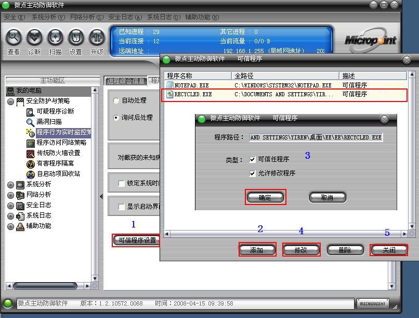Open the 传统防火墙设置 brick wall icon
Screen dimensions: 419x318
click(31, 154)
